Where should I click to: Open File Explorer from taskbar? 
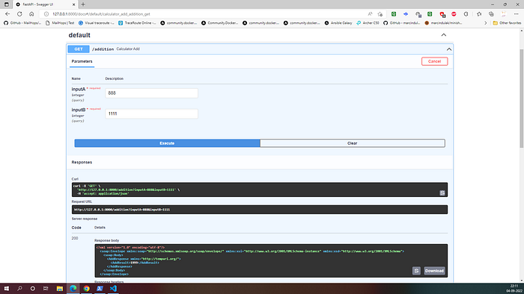coord(59,288)
